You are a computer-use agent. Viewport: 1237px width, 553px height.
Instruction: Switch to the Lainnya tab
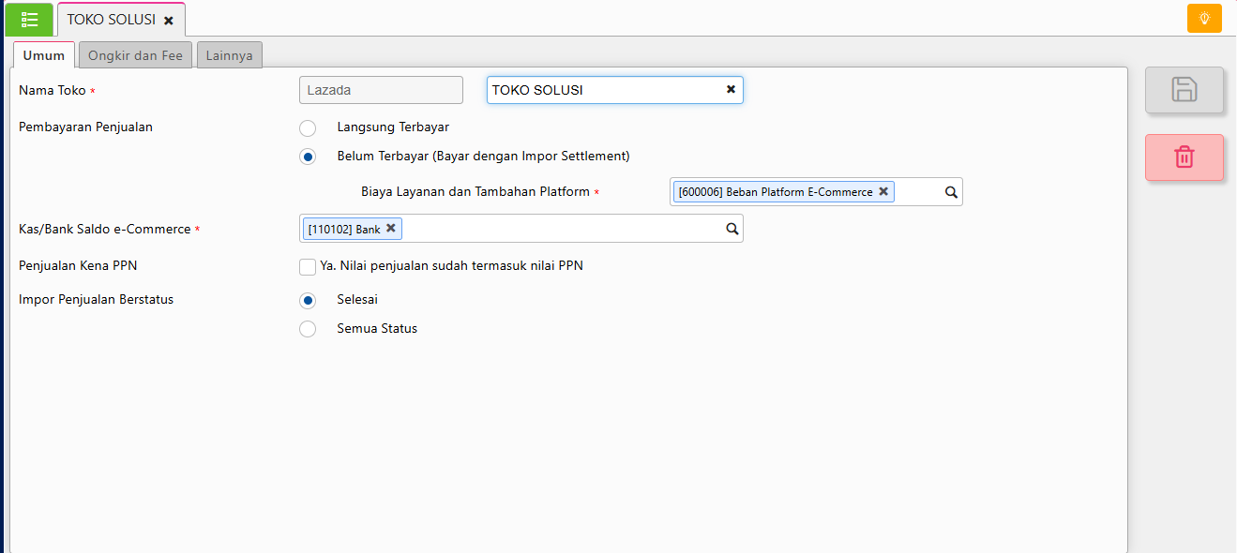[x=230, y=55]
